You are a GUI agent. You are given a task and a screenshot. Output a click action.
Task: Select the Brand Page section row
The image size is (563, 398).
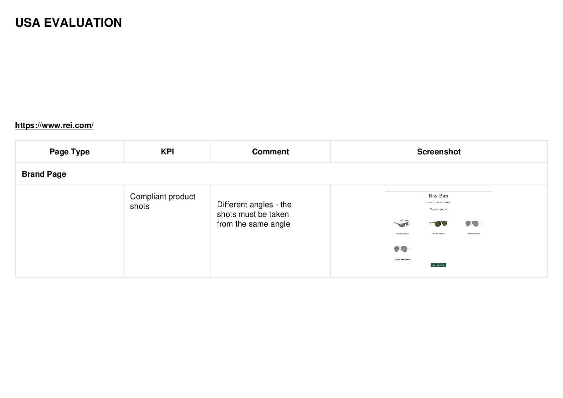click(281, 174)
